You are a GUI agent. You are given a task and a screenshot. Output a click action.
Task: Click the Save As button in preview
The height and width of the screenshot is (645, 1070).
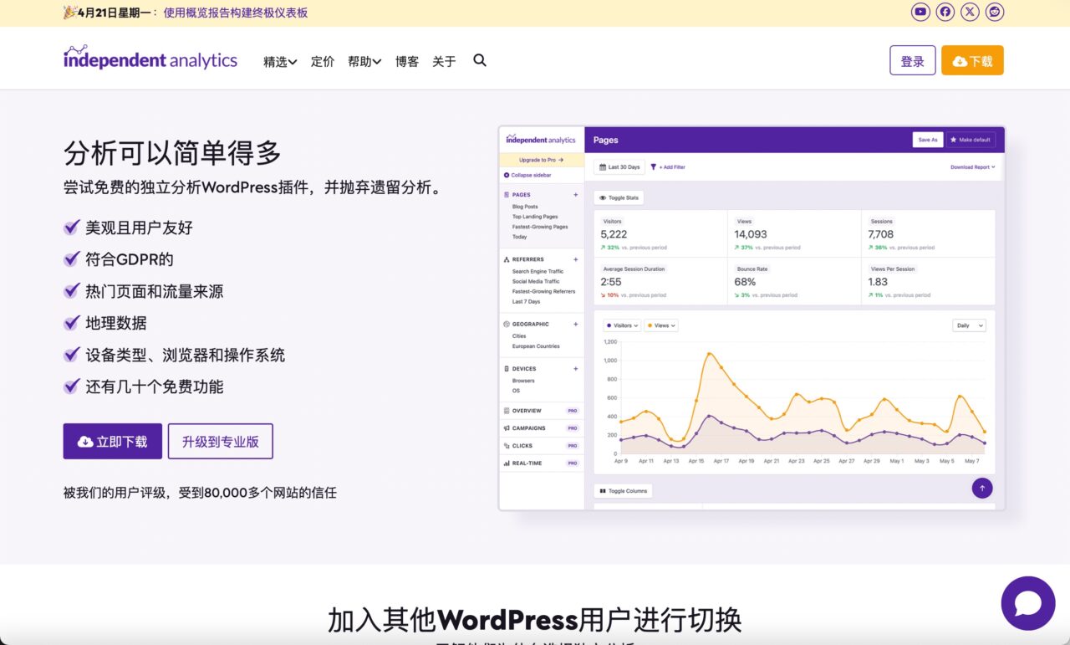[x=928, y=140]
